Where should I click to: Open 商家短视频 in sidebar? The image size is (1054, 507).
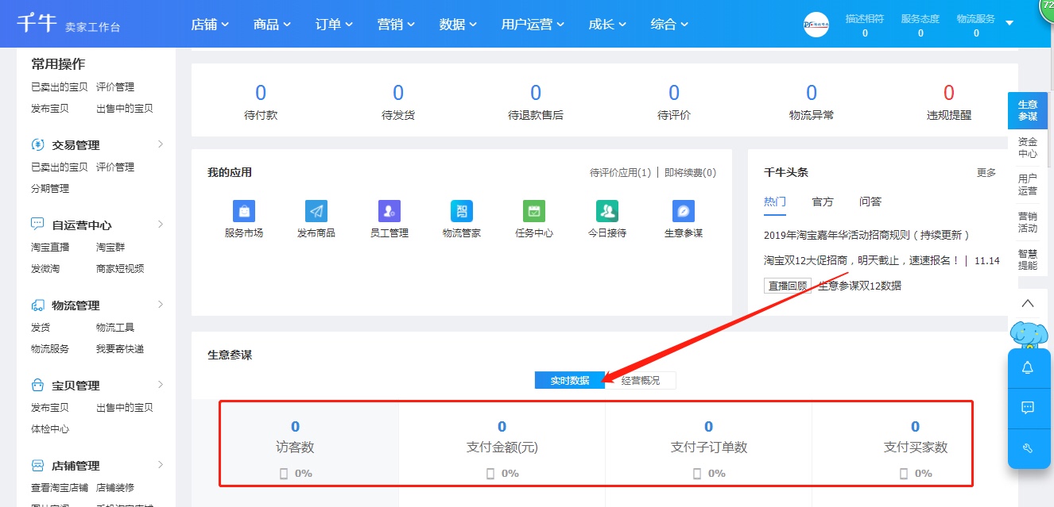point(120,269)
